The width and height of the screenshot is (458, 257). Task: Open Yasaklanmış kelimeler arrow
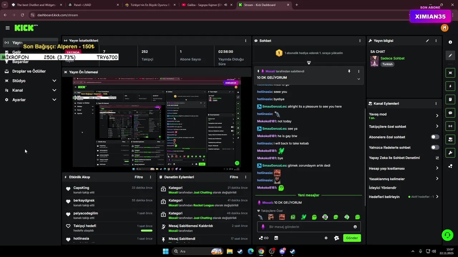tap(437, 179)
